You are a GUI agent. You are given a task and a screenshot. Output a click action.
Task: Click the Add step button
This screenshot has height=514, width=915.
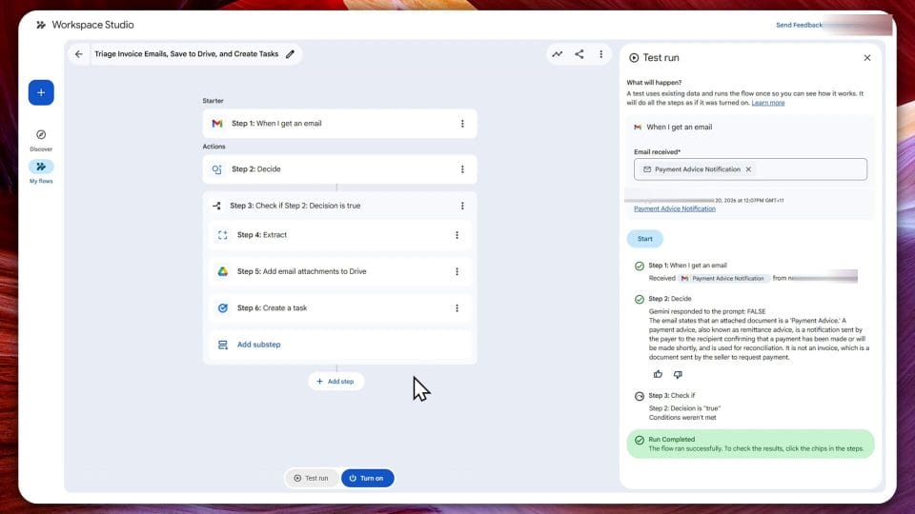coord(335,381)
